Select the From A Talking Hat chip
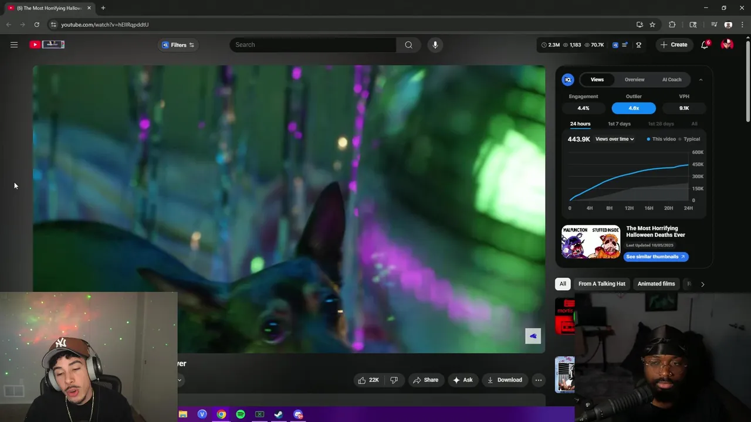Viewport: 751px width, 422px height. pos(601,284)
